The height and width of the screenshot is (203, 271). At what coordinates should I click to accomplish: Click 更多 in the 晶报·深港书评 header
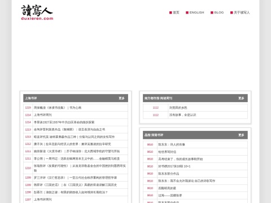[x=241, y=135]
